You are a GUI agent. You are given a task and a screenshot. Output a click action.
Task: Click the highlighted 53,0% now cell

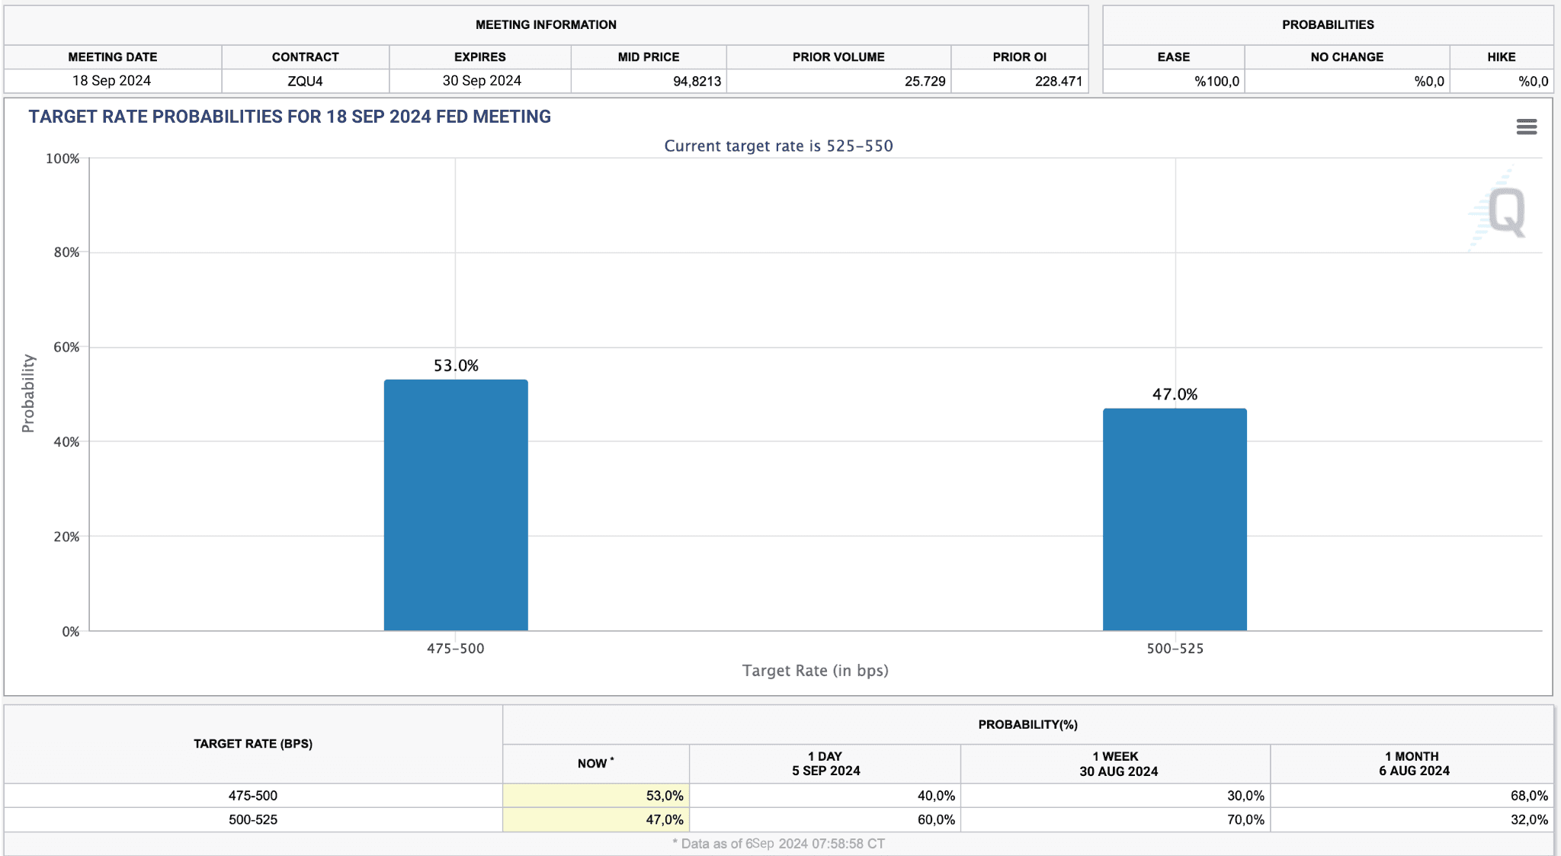pos(596,796)
